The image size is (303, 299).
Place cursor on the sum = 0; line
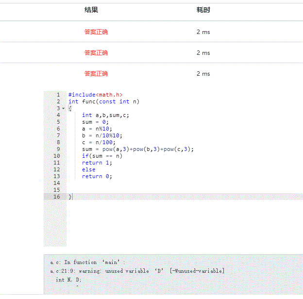[x=95, y=122]
